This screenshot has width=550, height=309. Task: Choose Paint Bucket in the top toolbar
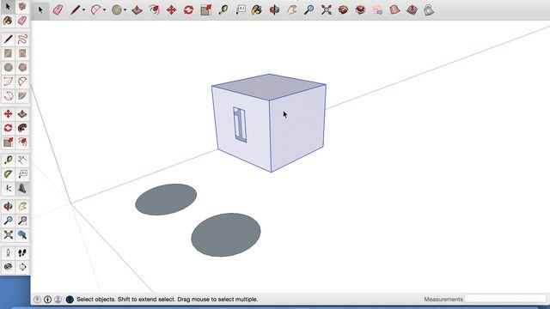257,9
